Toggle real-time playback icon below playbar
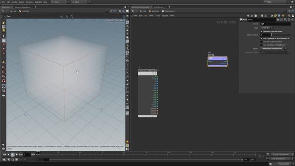295x166 pixels. 17,160
